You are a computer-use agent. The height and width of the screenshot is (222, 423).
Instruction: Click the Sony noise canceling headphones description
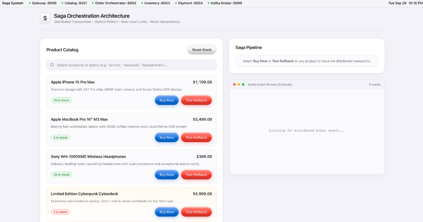tap(126, 164)
